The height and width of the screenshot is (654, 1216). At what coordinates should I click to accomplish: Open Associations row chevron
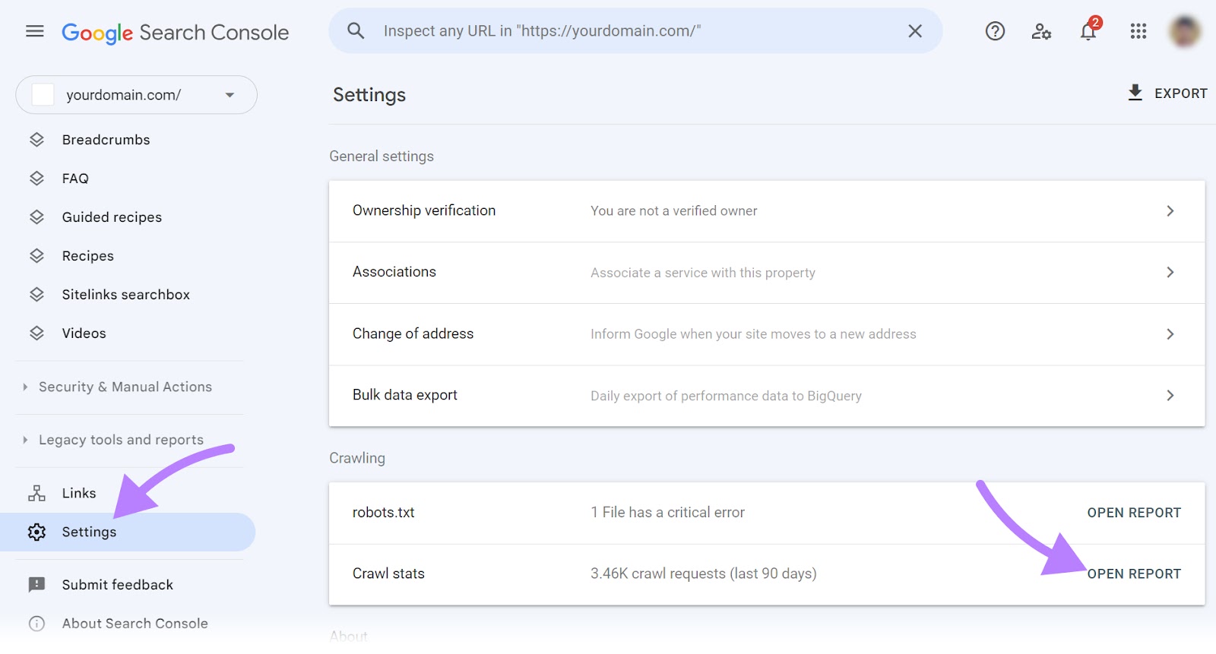point(1170,273)
